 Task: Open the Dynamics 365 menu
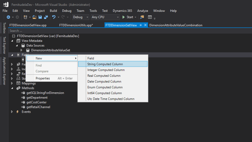coord(122,11)
